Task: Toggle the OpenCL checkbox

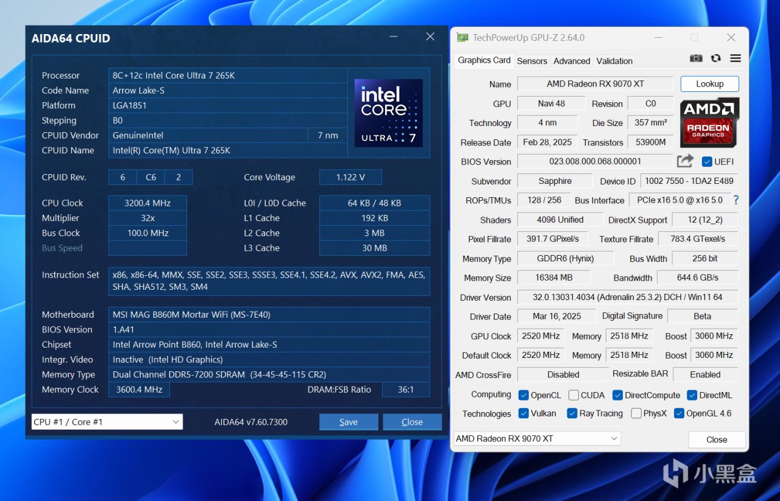Action: [523, 395]
